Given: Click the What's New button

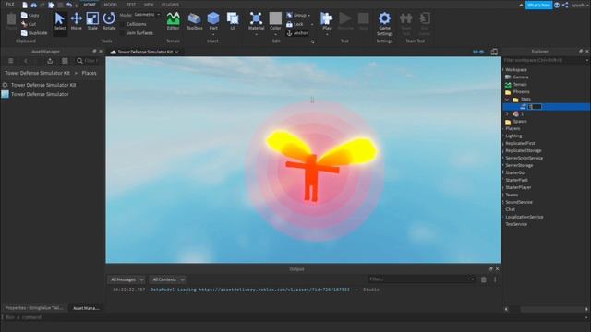Looking at the screenshot, I should pyautogui.click(x=538, y=5).
